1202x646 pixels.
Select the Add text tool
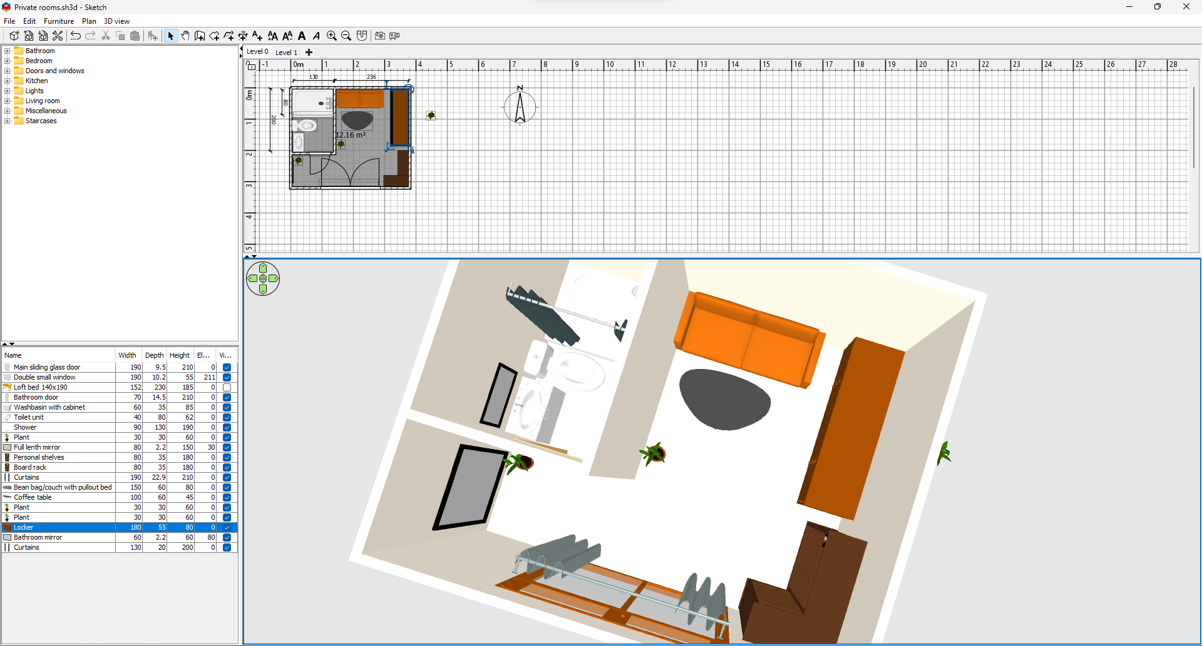point(257,36)
